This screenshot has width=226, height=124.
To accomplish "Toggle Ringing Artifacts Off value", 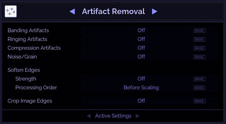I will pos(141,39).
